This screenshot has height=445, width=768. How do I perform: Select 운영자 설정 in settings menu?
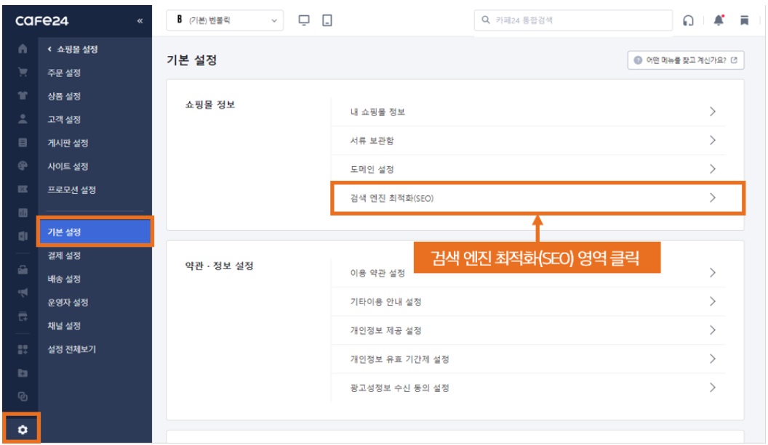[x=68, y=302]
